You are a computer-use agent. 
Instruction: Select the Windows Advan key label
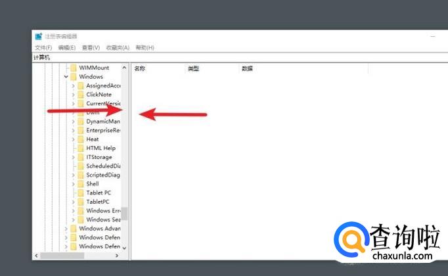(100, 229)
